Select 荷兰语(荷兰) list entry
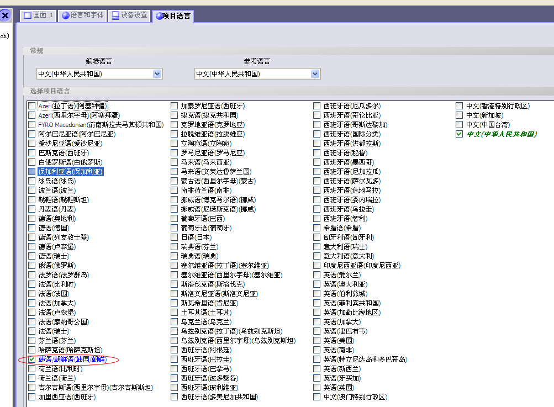554x407 pixels. 57,378
